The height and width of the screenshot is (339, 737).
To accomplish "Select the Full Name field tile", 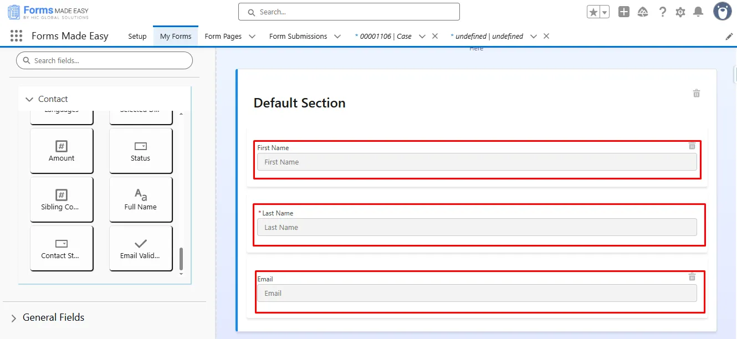I will click(141, 199).
